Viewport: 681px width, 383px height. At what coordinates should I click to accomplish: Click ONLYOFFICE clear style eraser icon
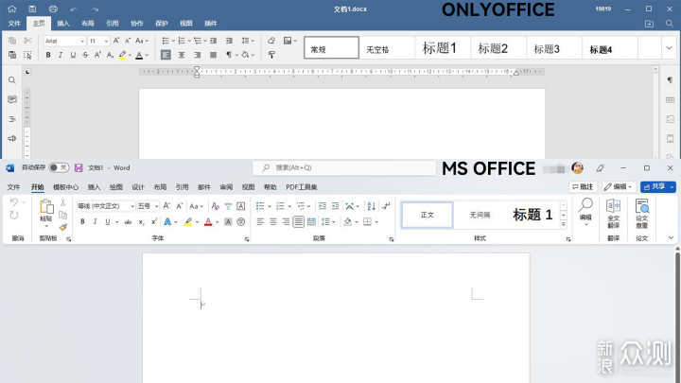tap(271, 41)
